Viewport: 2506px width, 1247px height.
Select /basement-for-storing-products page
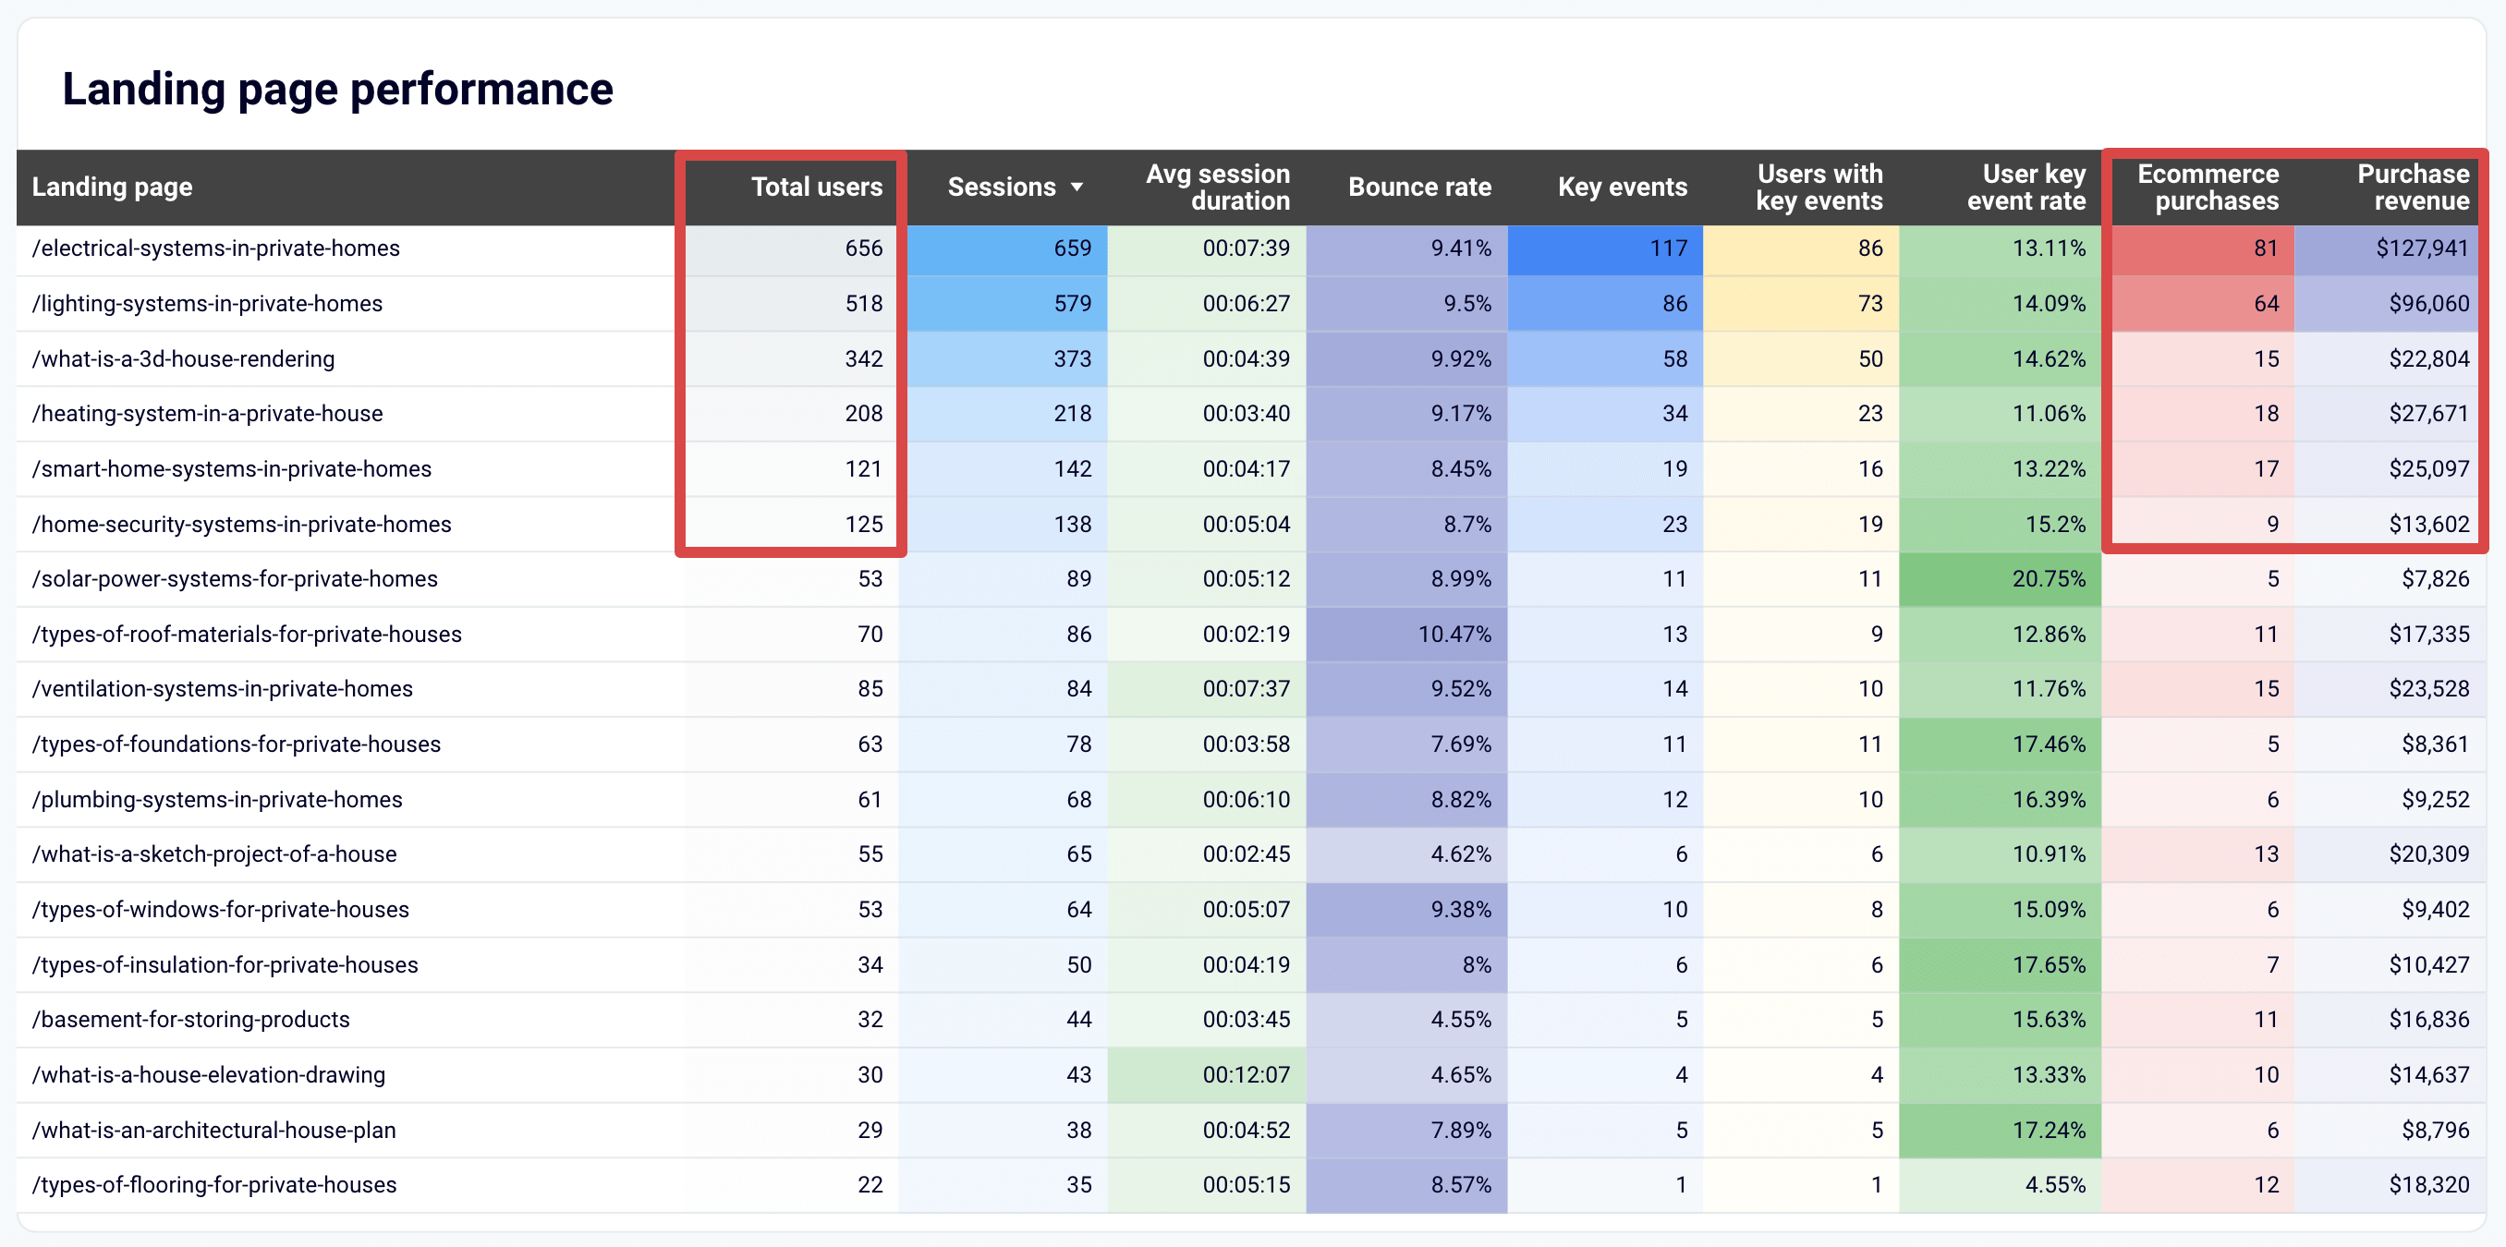[x=190, y=1020]
